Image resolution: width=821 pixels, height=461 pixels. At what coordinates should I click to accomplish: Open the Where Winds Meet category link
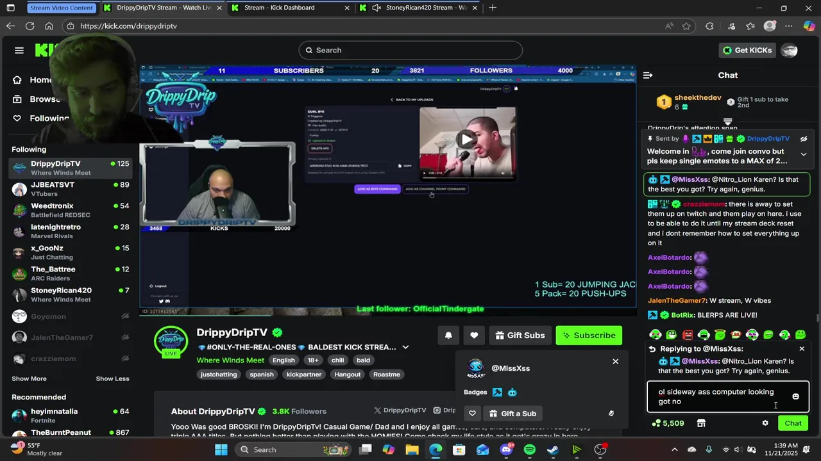(x=230, y=360)
